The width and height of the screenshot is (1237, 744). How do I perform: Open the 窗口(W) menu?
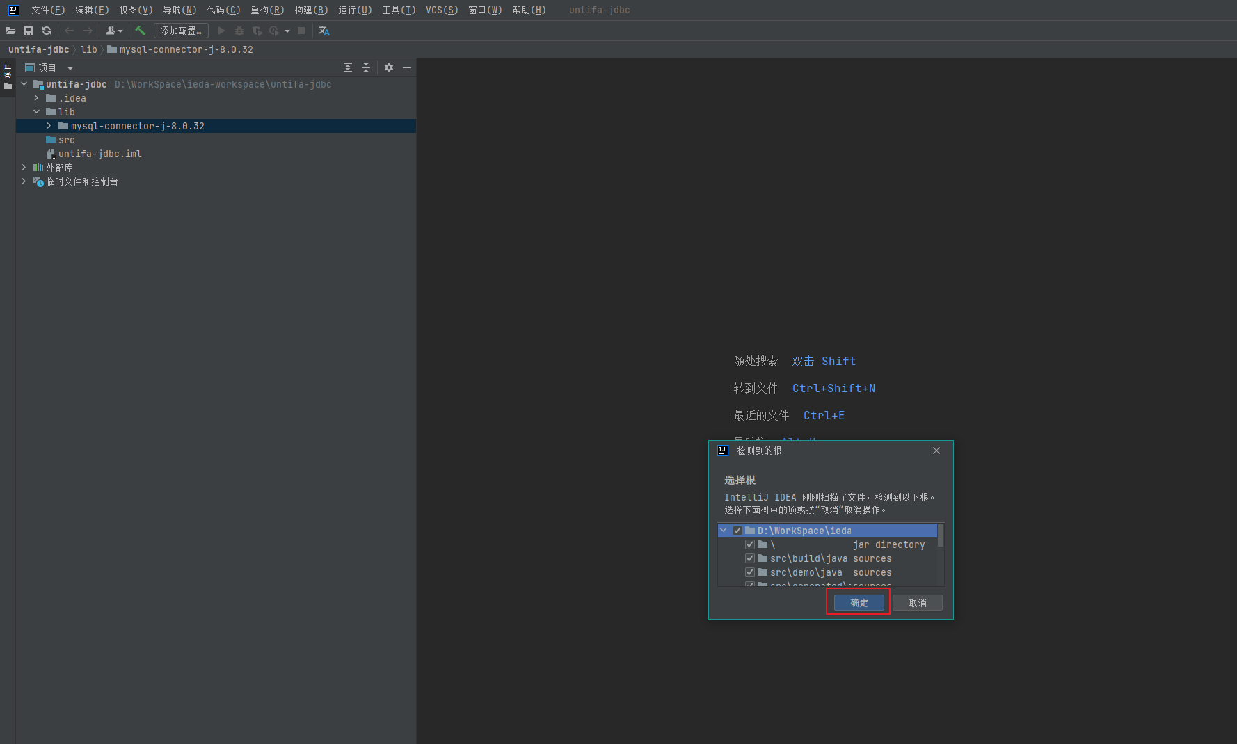tap(485, 10)
